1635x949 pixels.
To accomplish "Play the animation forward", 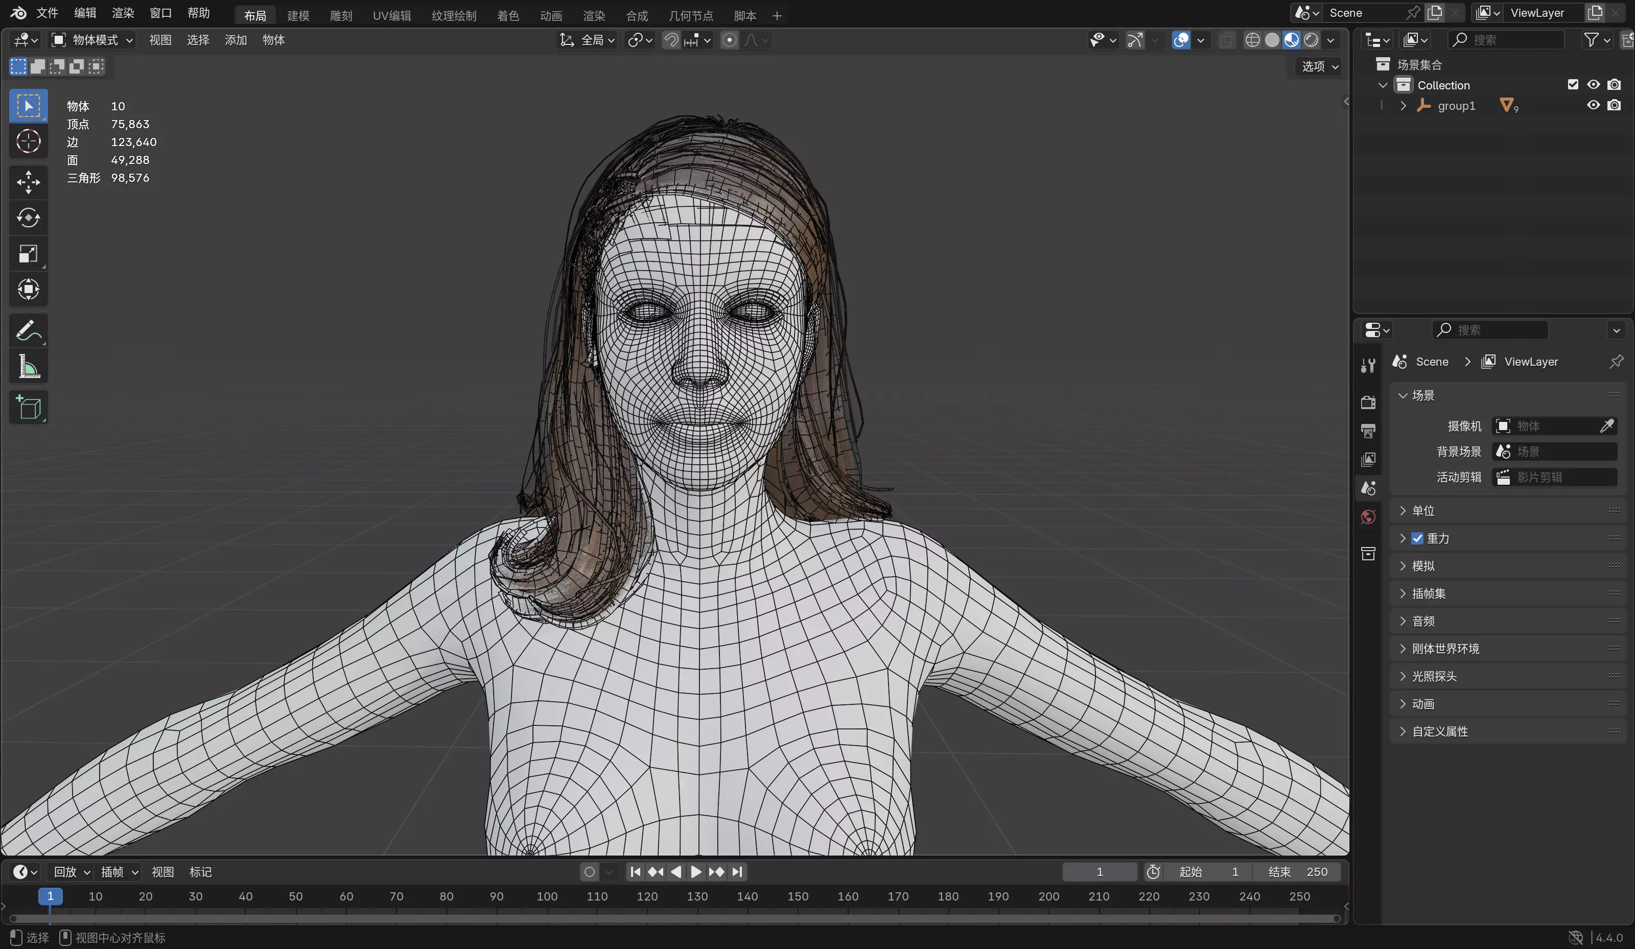I will (695, 872).
